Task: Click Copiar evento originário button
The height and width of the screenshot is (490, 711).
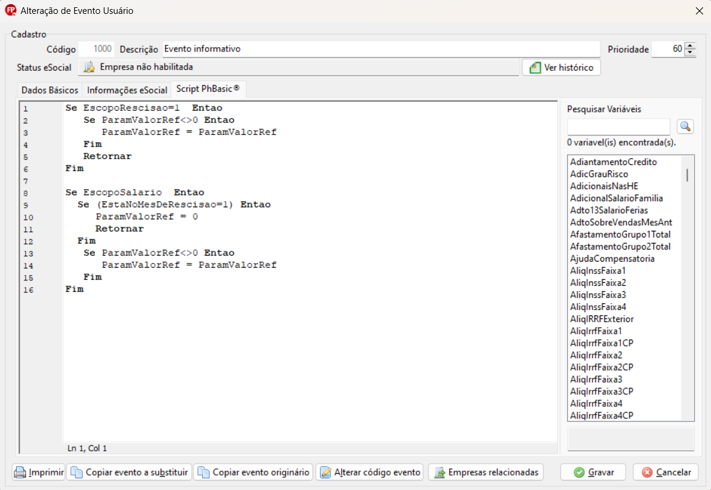Action: click(253, 472)
